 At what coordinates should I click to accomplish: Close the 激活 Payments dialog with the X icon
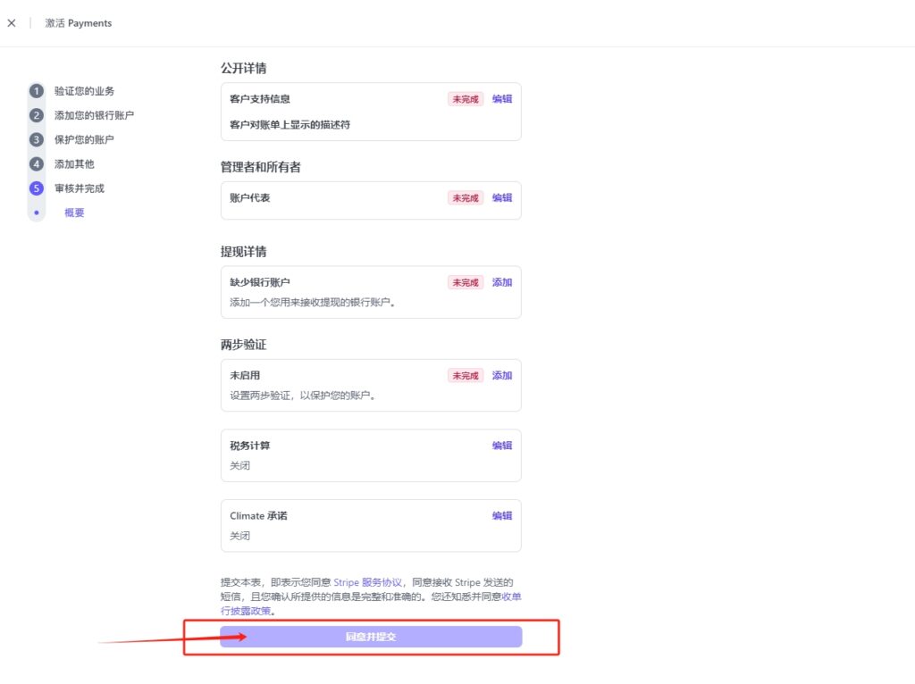coord(12,23)
